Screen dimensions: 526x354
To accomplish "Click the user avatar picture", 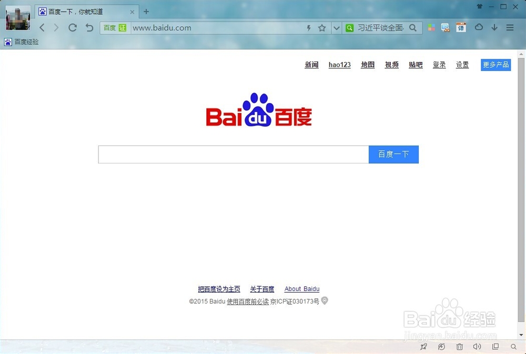I will (x=18, y=18).
